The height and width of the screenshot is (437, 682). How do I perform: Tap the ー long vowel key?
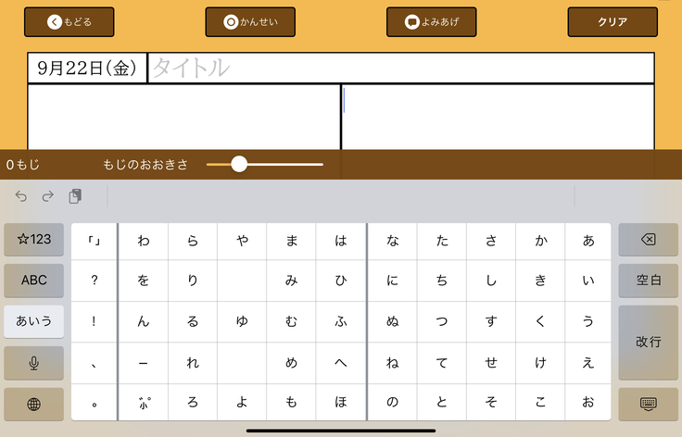click(x=143, y=363)
